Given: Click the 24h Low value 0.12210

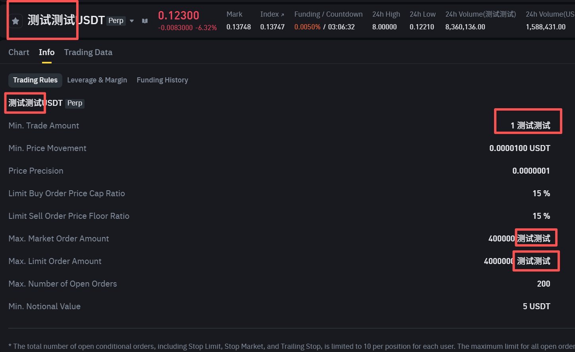Looking at the screenshot, I should coord(422,27).
